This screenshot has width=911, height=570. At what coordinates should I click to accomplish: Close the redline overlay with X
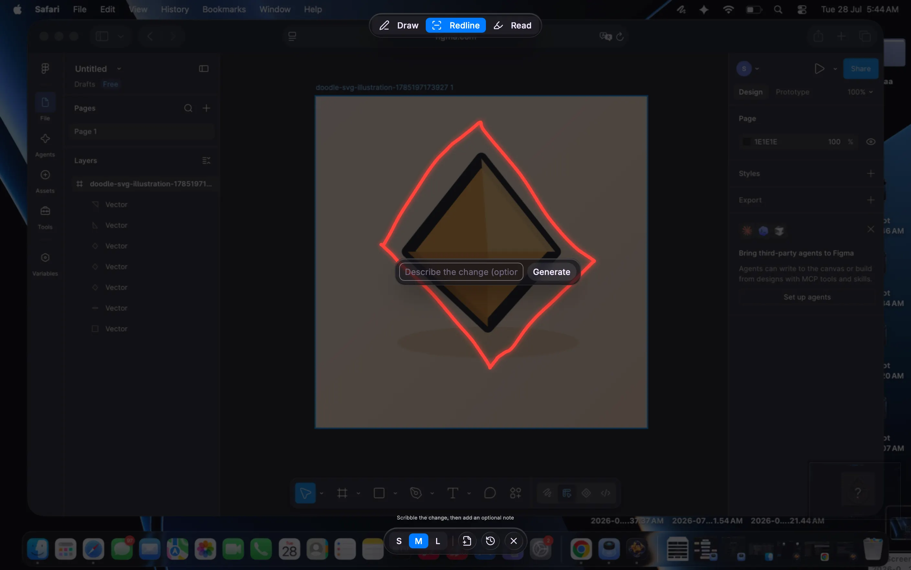(513, 541)
